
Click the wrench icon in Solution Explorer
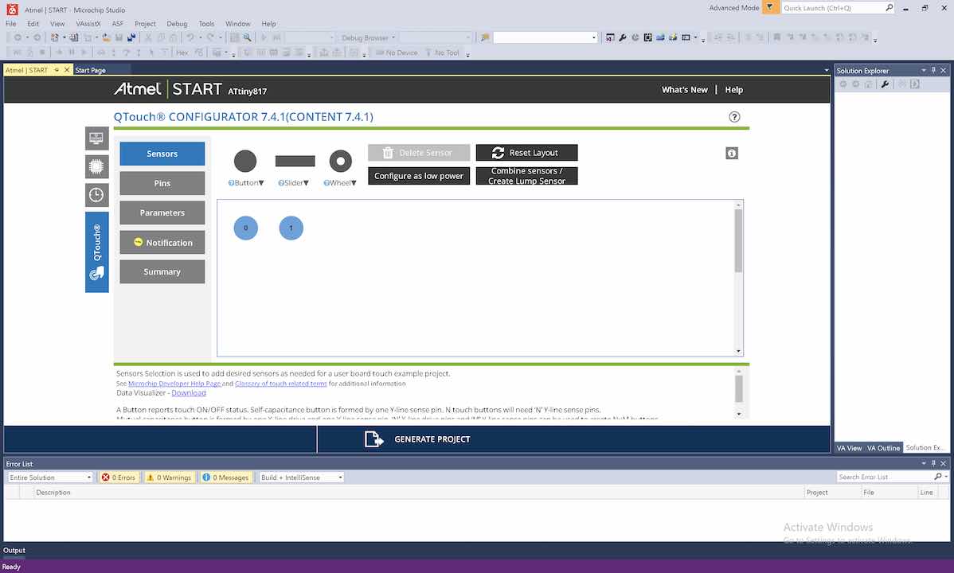[x=885, y=84]
